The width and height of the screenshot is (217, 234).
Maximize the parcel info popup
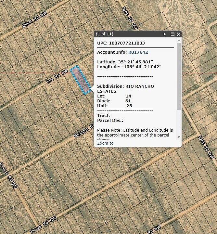tap(172, 34)
